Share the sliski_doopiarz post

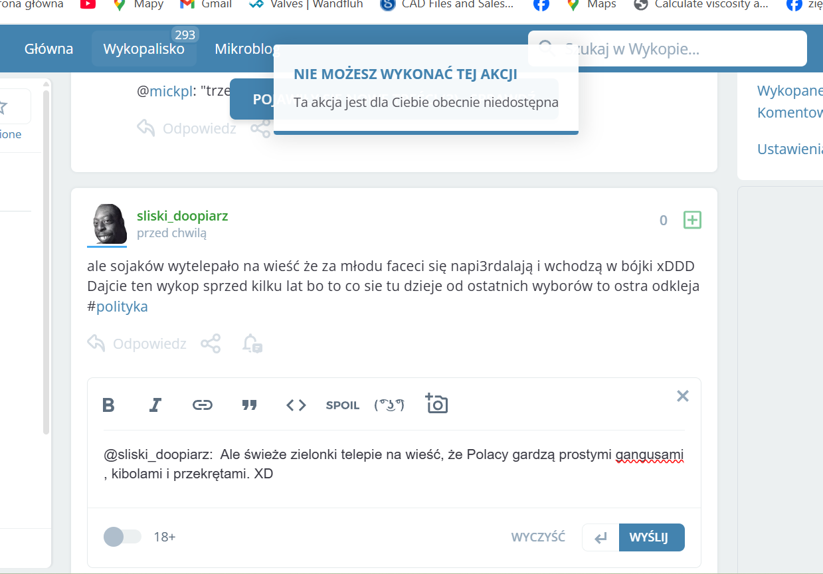pos(211,343)
